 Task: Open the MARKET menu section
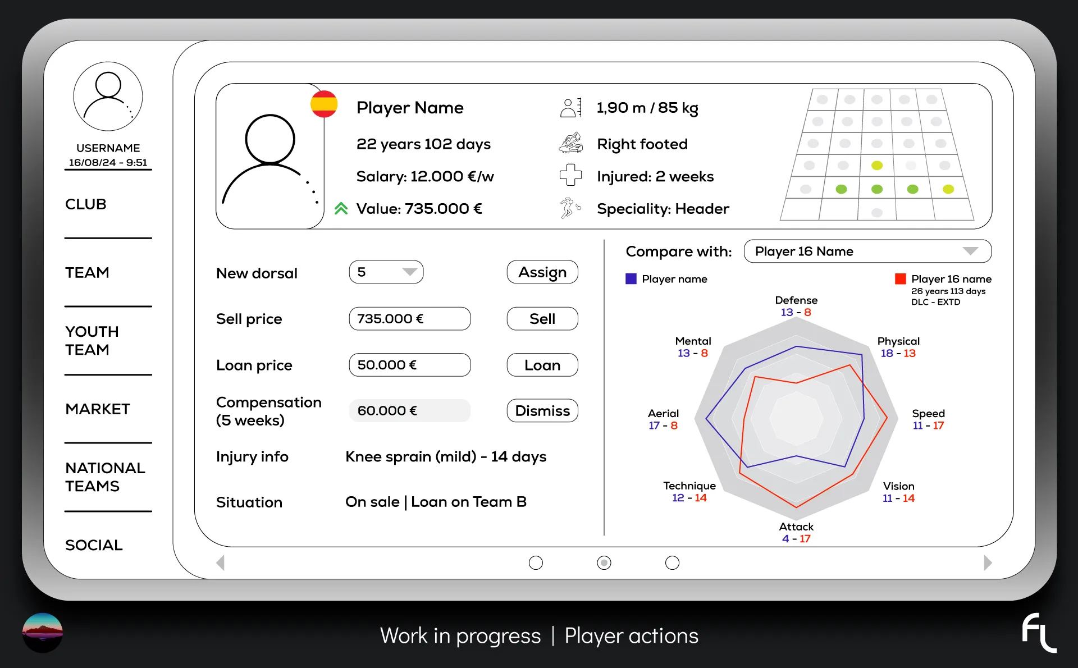coord(98,409)
